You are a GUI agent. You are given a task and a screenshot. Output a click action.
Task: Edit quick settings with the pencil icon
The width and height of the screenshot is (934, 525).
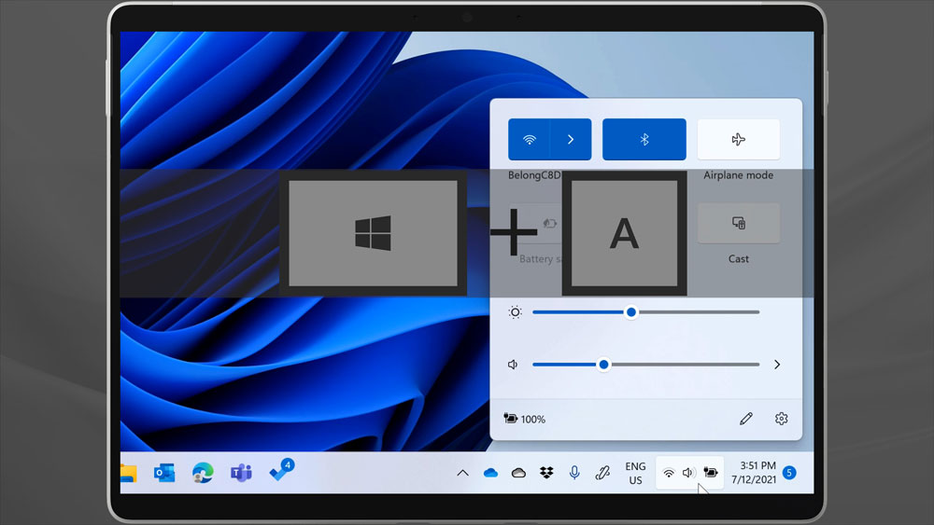pyautogui.click(x=745, y=419)
